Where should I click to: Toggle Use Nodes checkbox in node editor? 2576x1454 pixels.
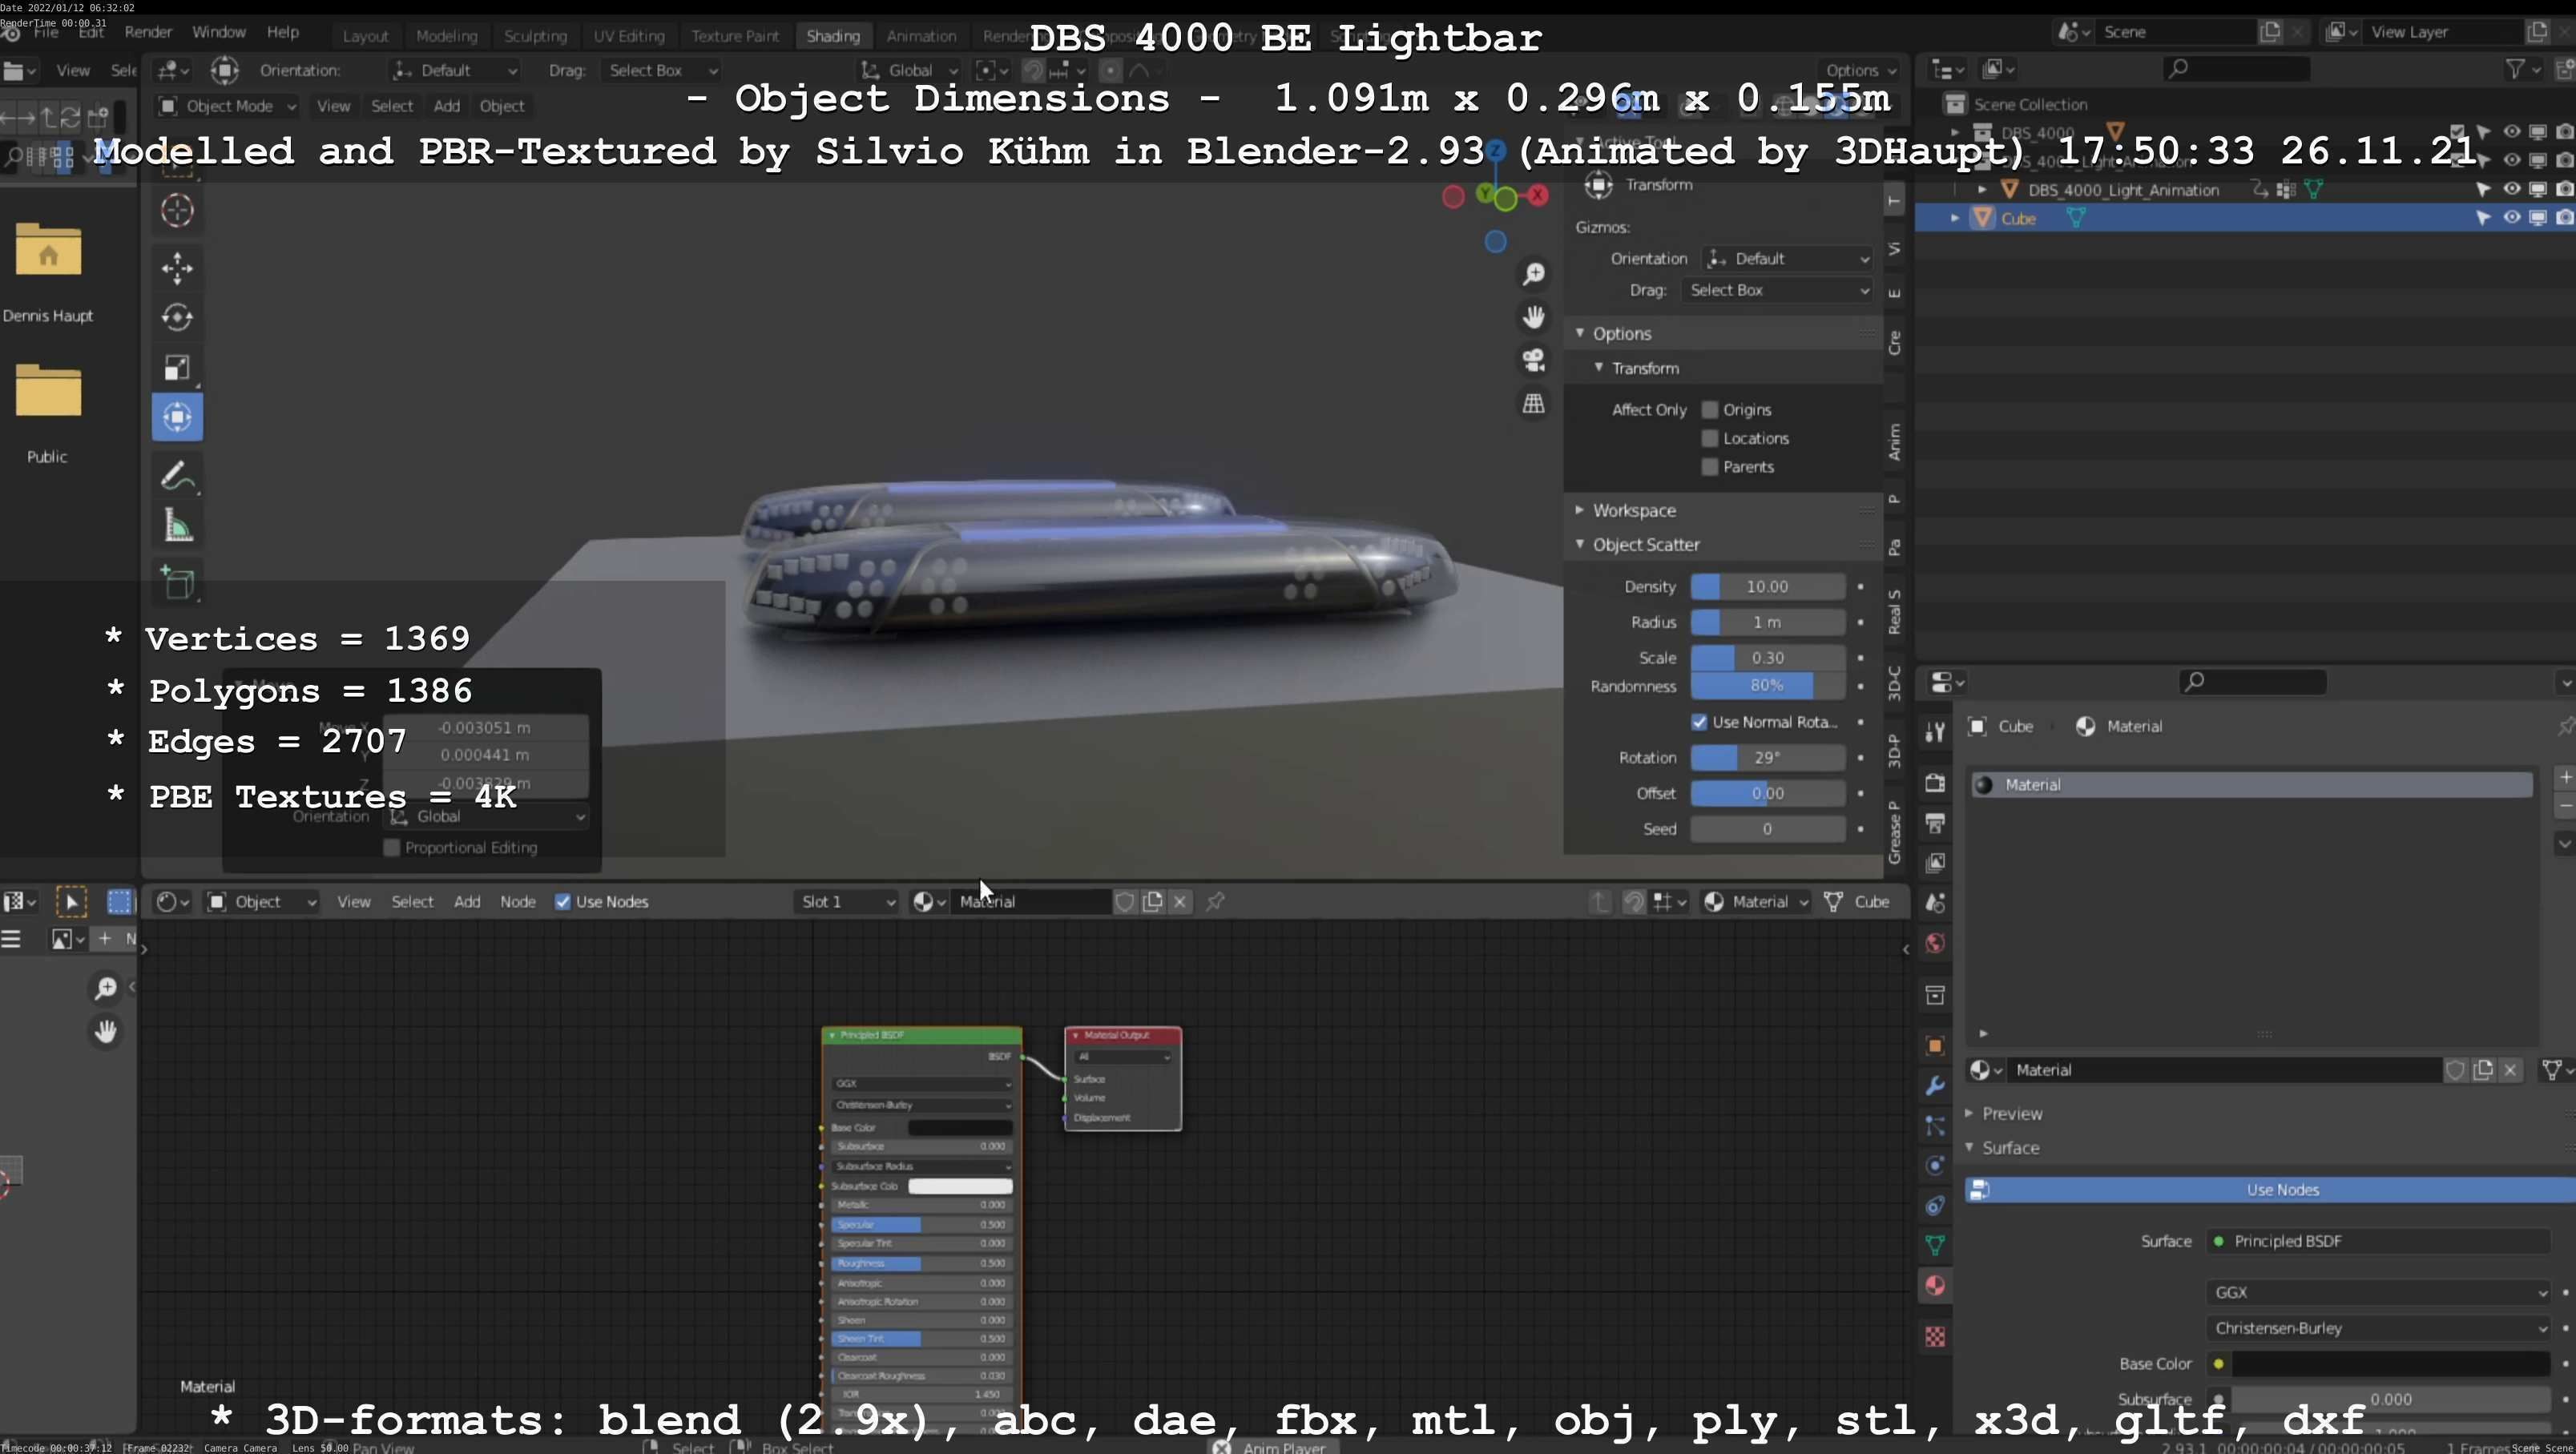[563, 902]
